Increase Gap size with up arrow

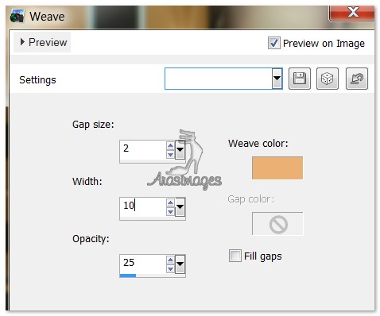[170, 145]
